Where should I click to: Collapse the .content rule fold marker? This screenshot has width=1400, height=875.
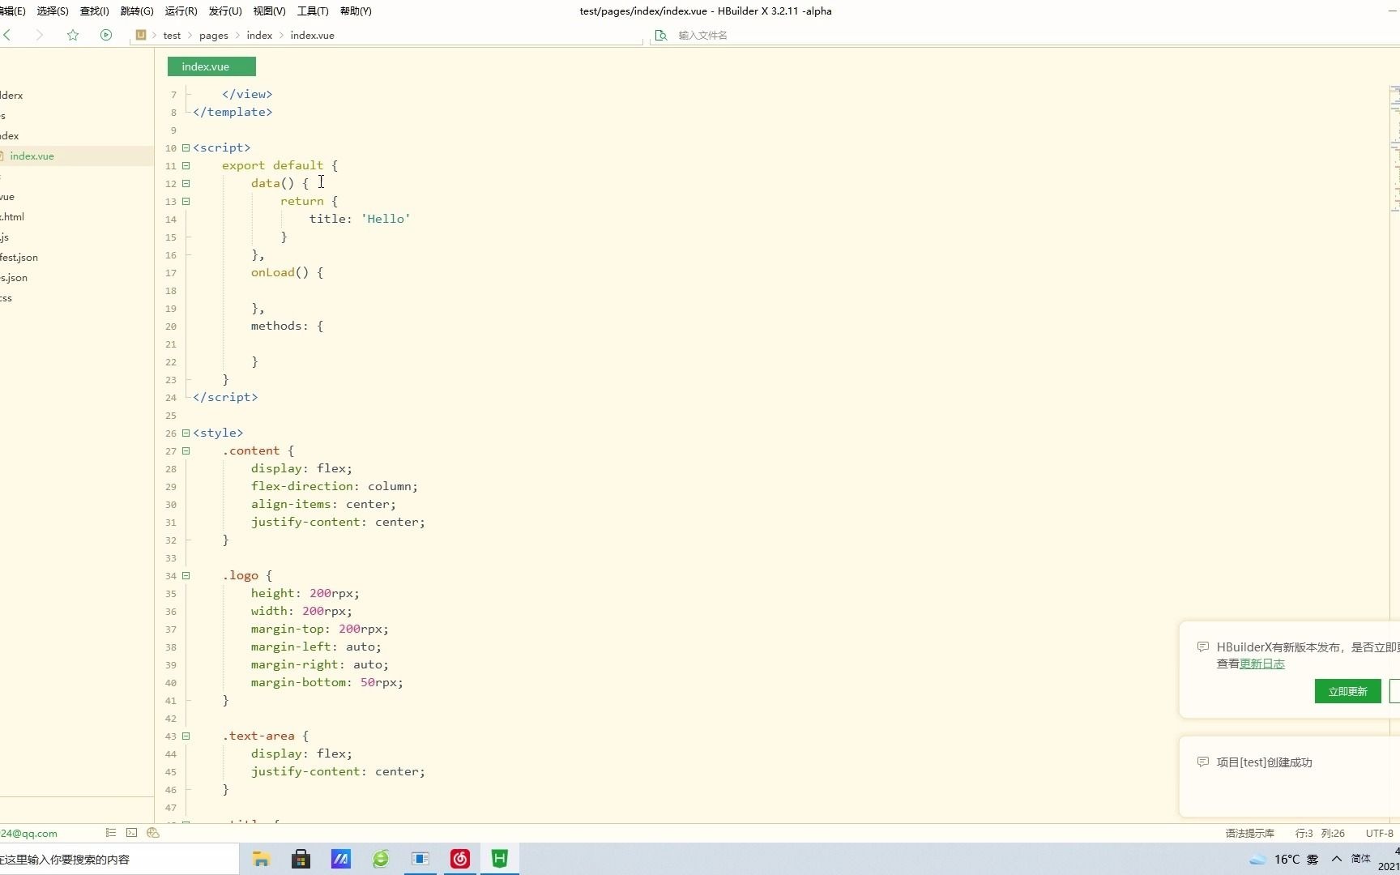(x=186, y=450)
